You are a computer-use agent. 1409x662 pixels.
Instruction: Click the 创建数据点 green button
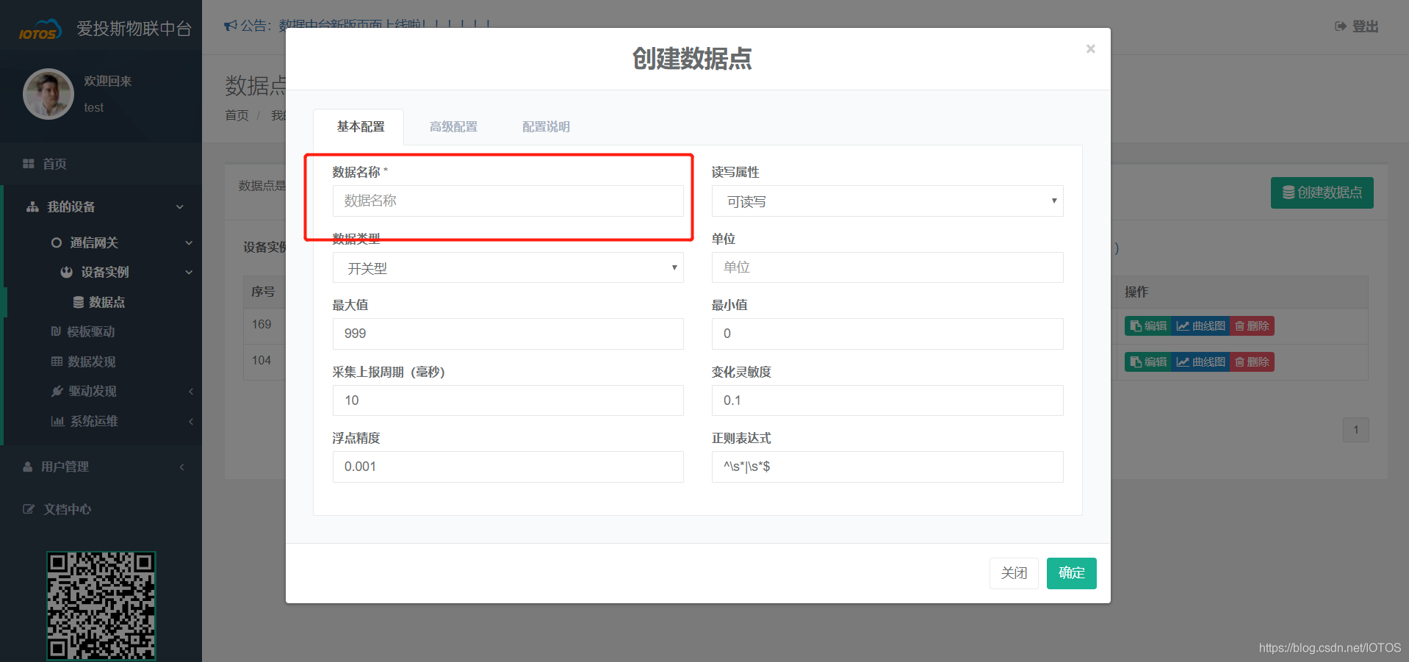click(1321, 193)
